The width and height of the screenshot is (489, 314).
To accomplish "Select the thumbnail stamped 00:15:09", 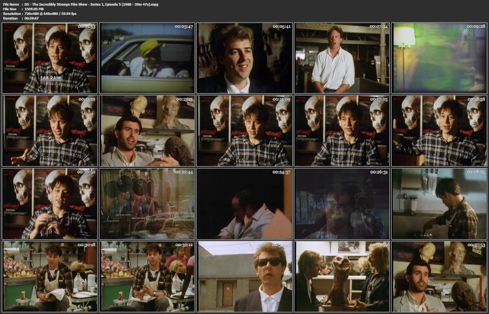I will click(x=245, y=131).
